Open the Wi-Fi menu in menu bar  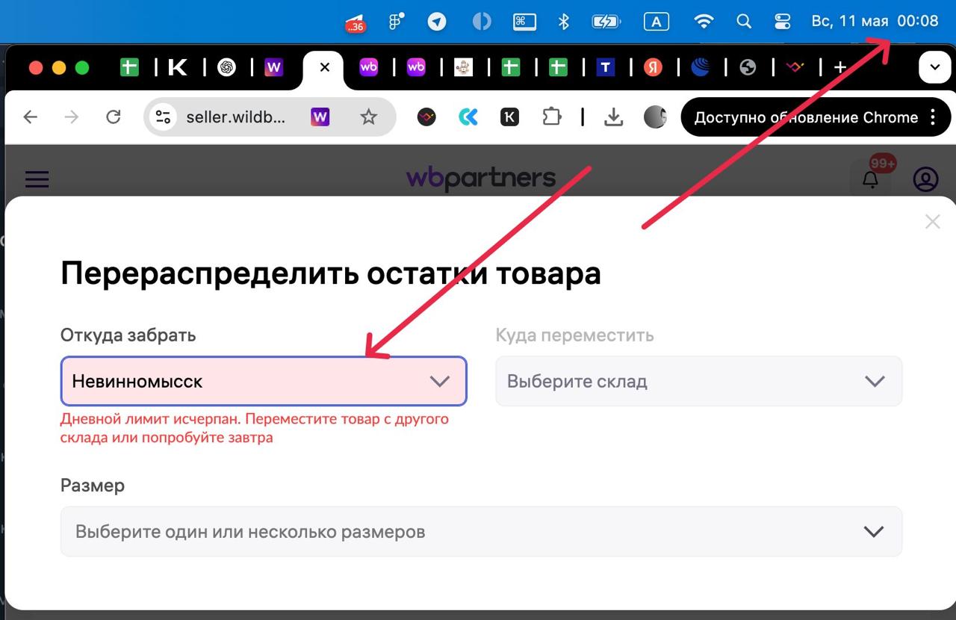(704, 22)
